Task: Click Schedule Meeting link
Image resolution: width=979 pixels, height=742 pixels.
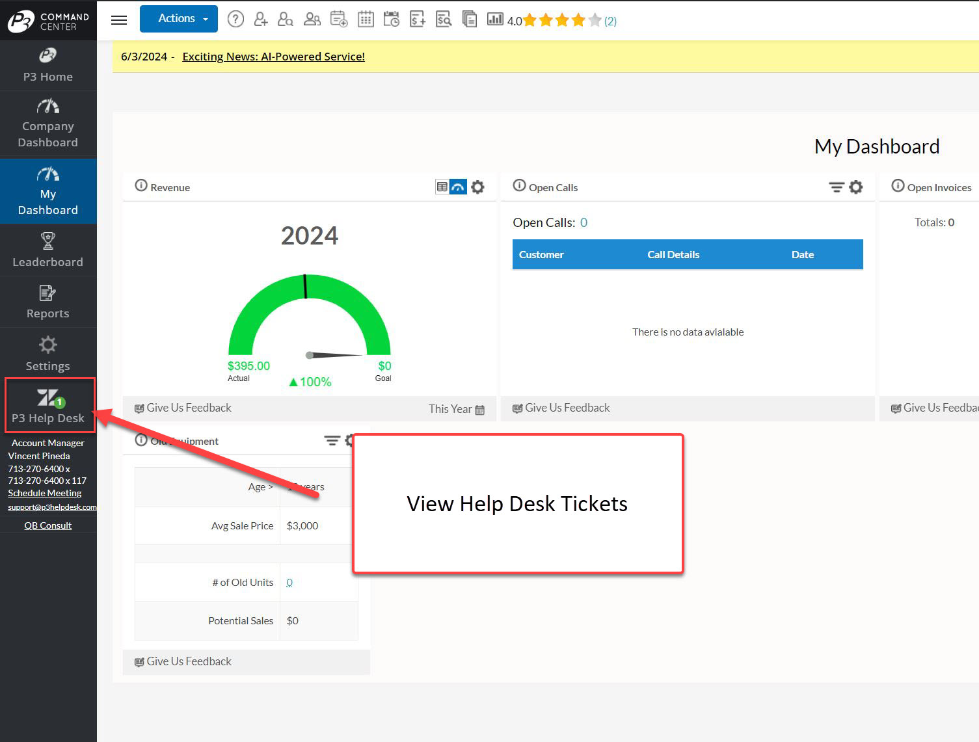Action: (x=45, y=493)
